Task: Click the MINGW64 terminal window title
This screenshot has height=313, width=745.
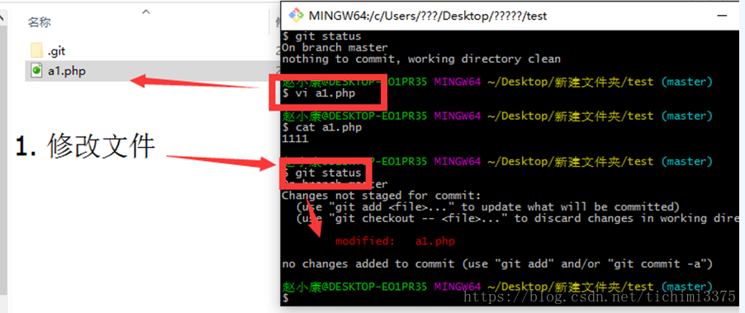Action: [x=428, y=16]
